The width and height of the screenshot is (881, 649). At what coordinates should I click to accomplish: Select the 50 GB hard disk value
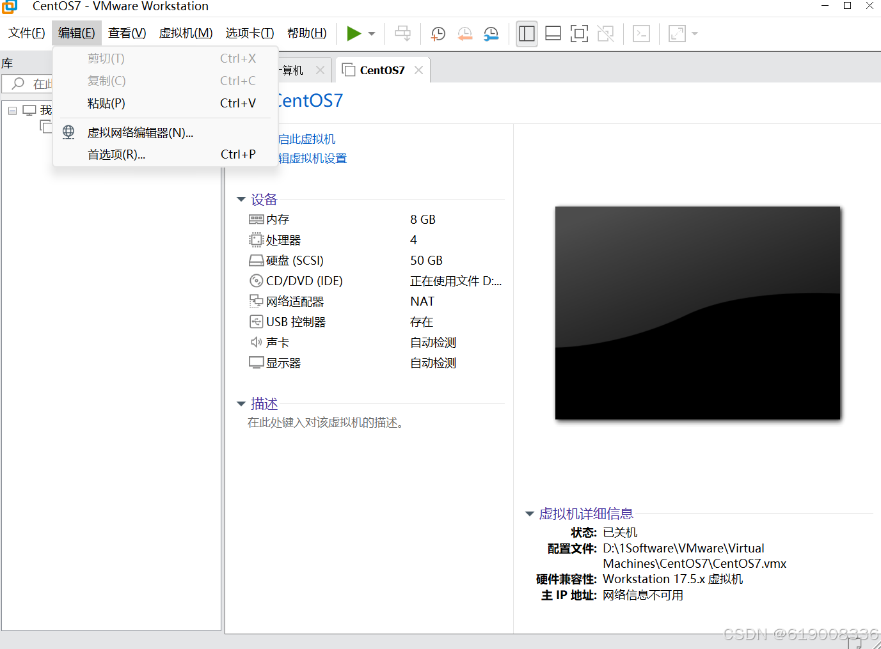click(427, 260)
